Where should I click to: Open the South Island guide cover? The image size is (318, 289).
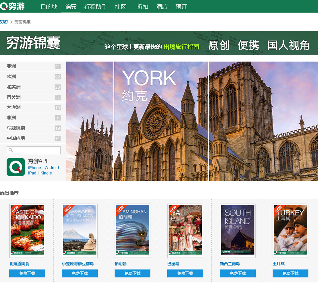[x=238, y=230]
